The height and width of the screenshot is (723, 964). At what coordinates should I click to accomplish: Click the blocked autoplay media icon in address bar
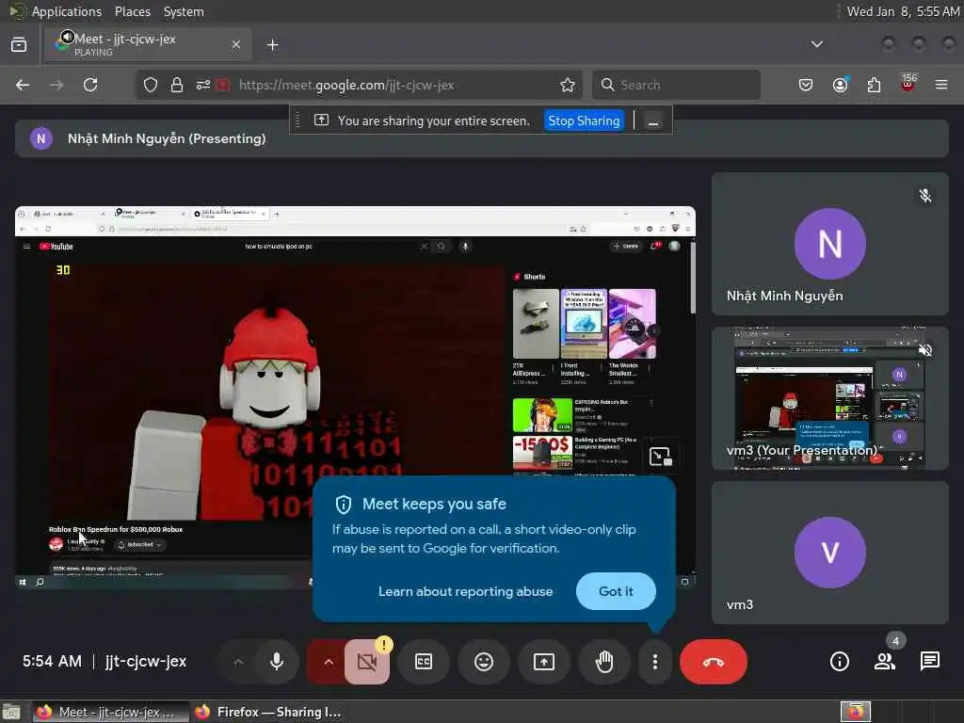point(222,85)
